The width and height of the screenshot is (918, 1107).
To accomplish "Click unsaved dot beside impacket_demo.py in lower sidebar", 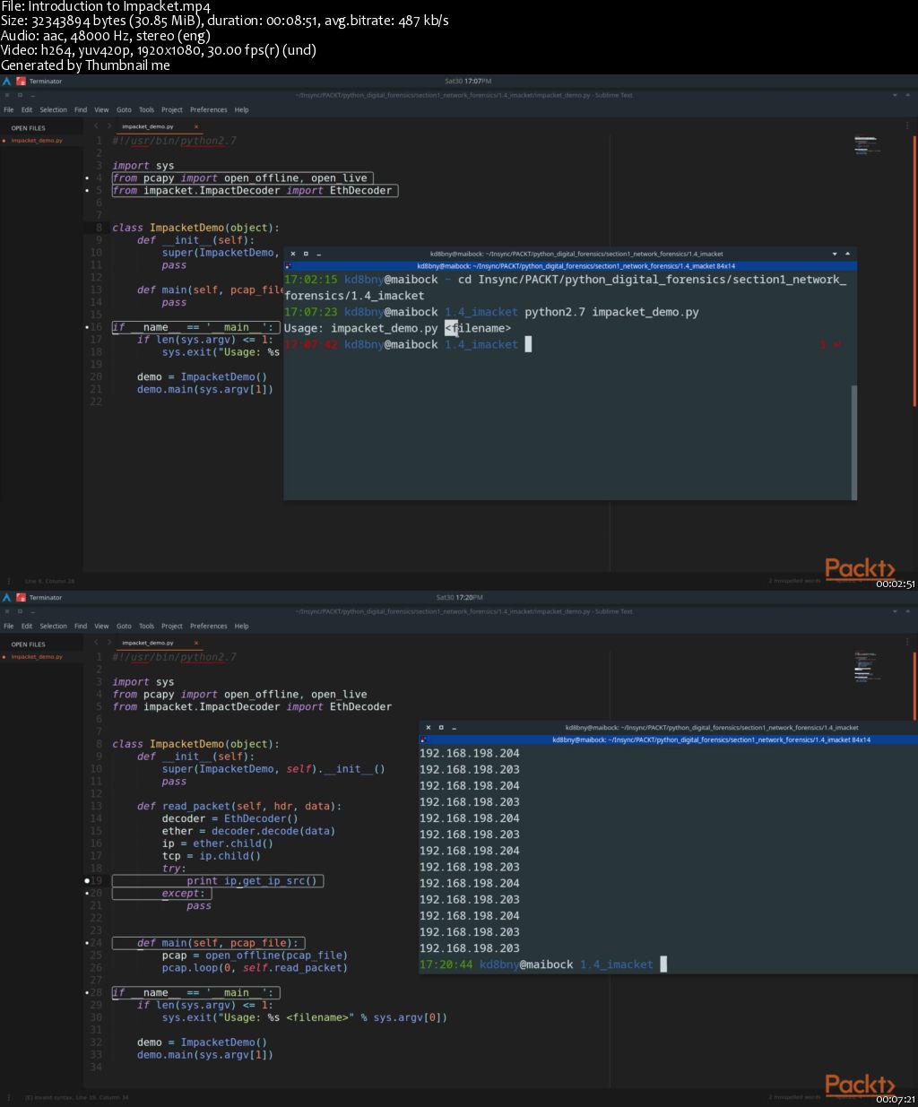I will point(4,657).
